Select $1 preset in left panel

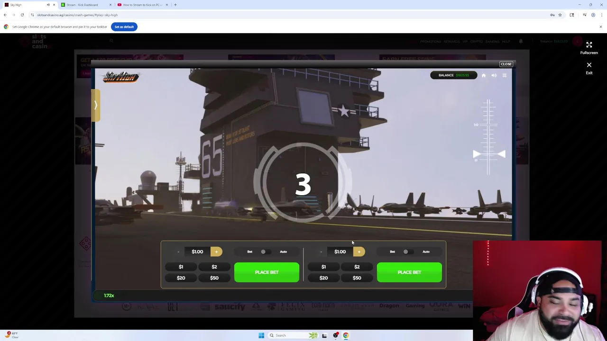(x=181, y=267)
